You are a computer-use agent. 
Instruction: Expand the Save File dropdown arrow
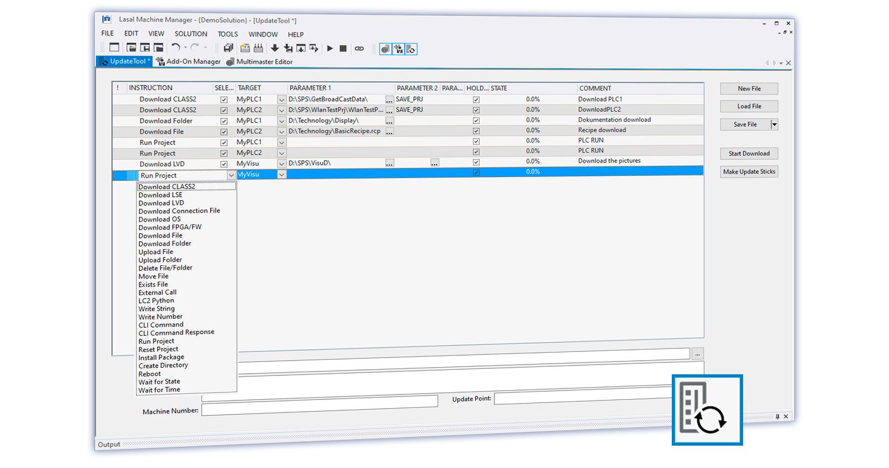[x=774, y=125]
